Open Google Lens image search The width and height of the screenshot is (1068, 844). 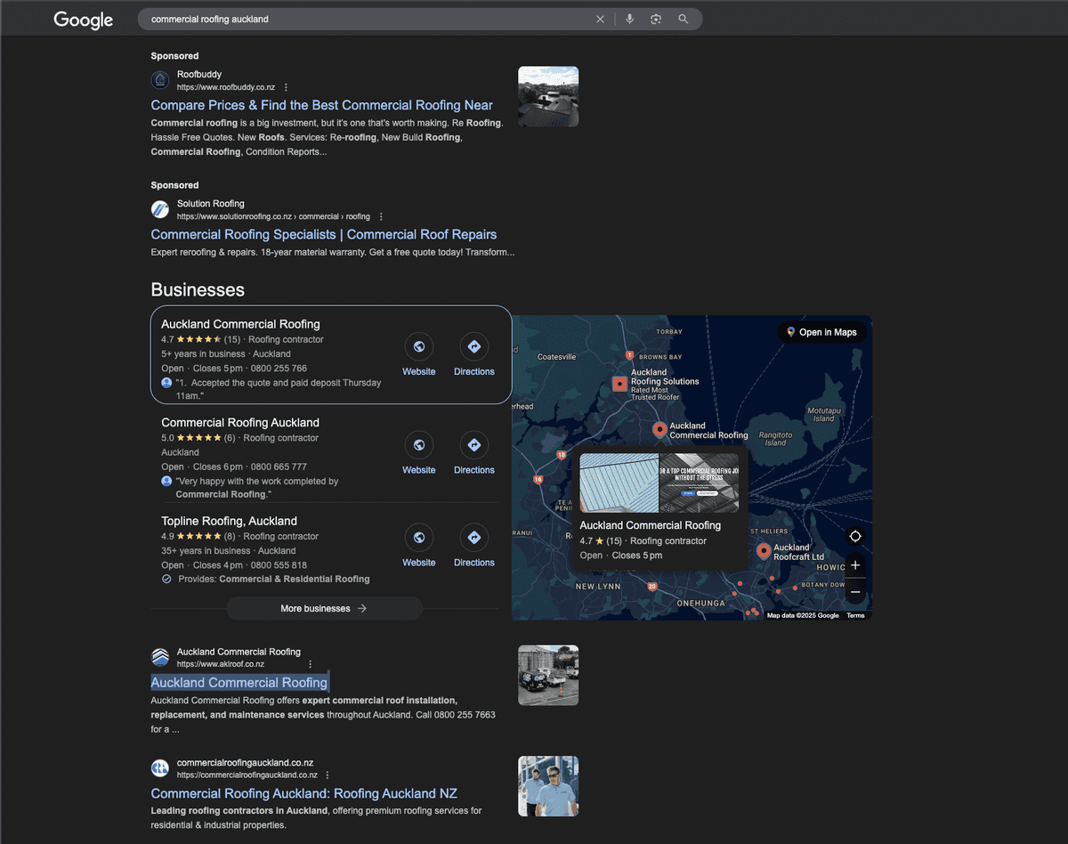point(656,19)
